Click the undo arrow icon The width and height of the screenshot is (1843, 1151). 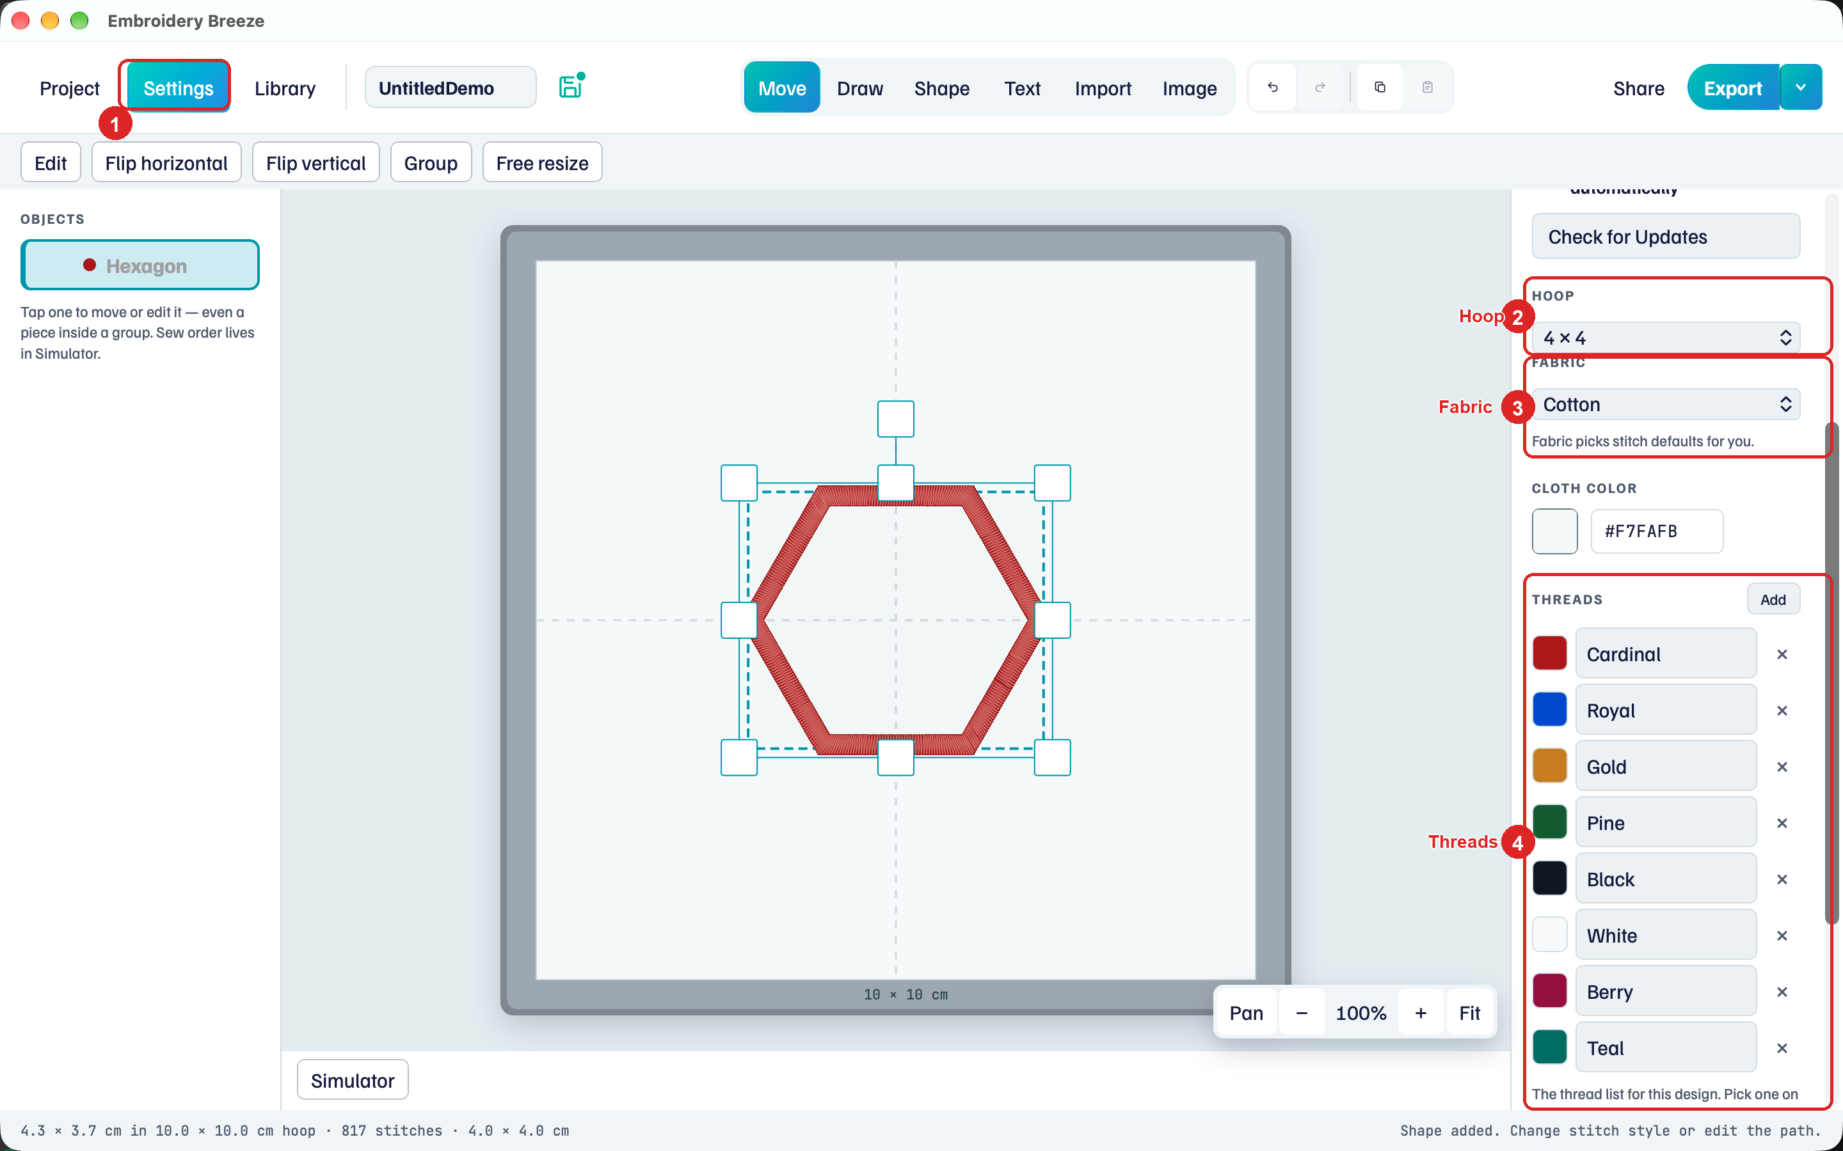[x=1273, y=88]
